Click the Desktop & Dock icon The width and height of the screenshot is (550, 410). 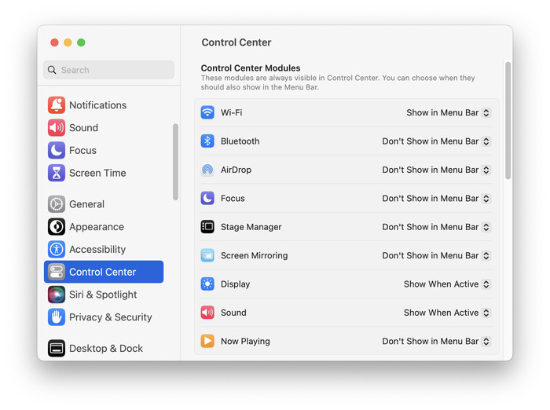[56, 348]
